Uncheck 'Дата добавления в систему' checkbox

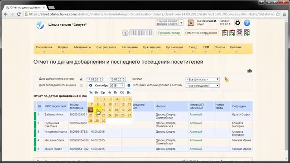click(x=81, y=79)
